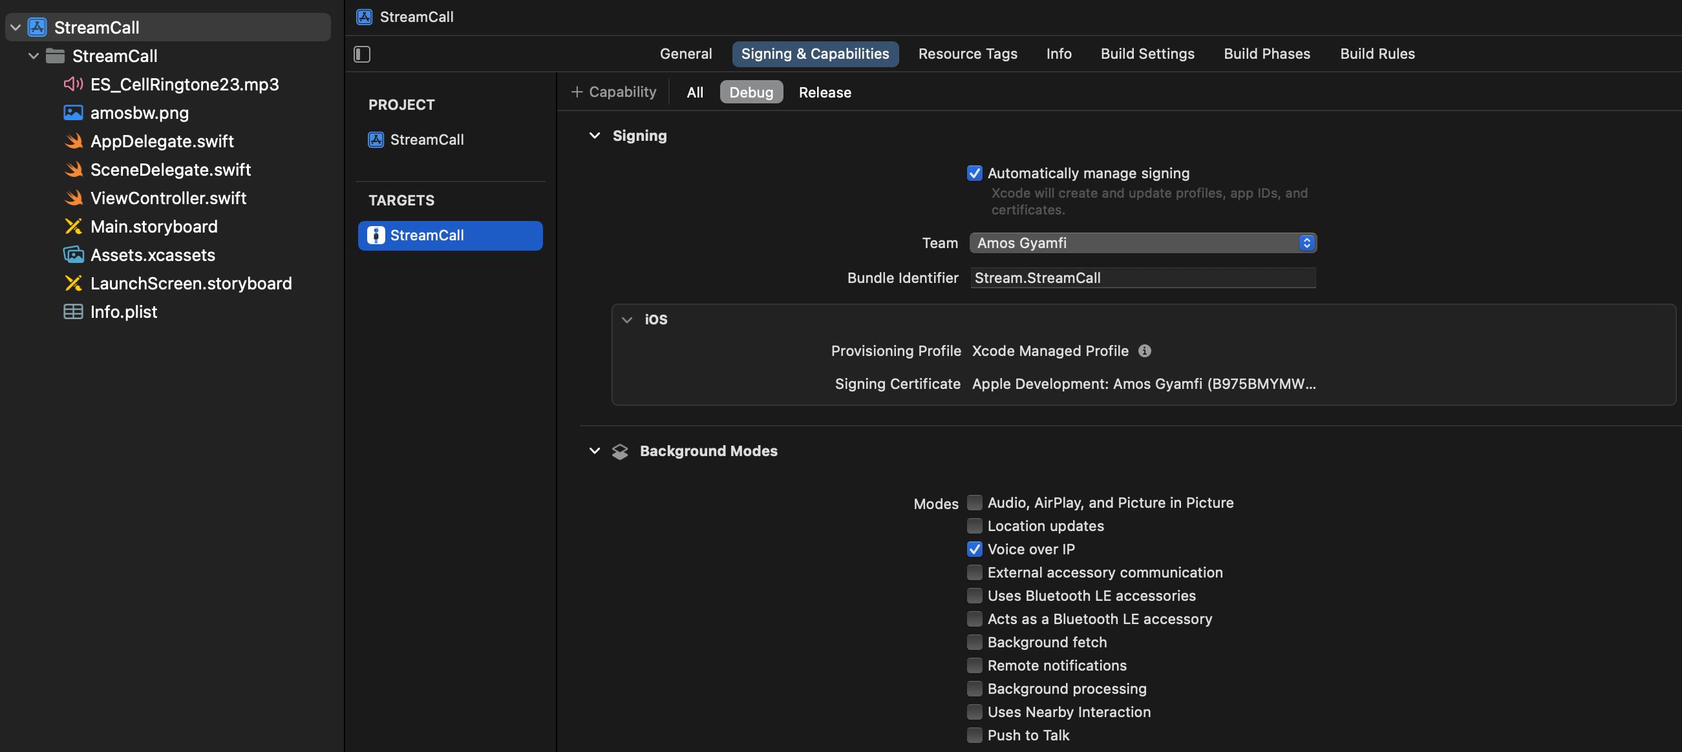The height and width of the screenshot is (752, 1682).
Task: Expand the Background Modes section
Action: [x=593, y=450]
